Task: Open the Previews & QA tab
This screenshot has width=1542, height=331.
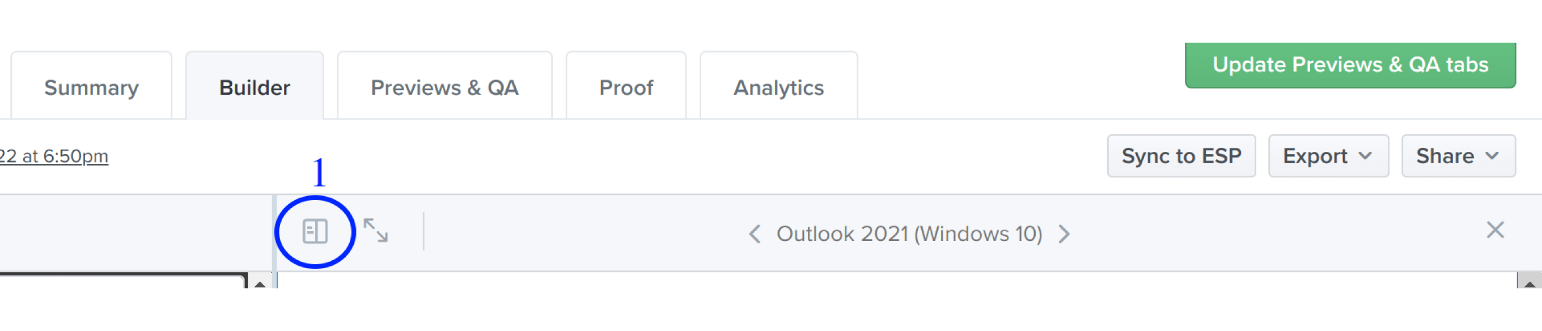Action: [x=444, y=88]
